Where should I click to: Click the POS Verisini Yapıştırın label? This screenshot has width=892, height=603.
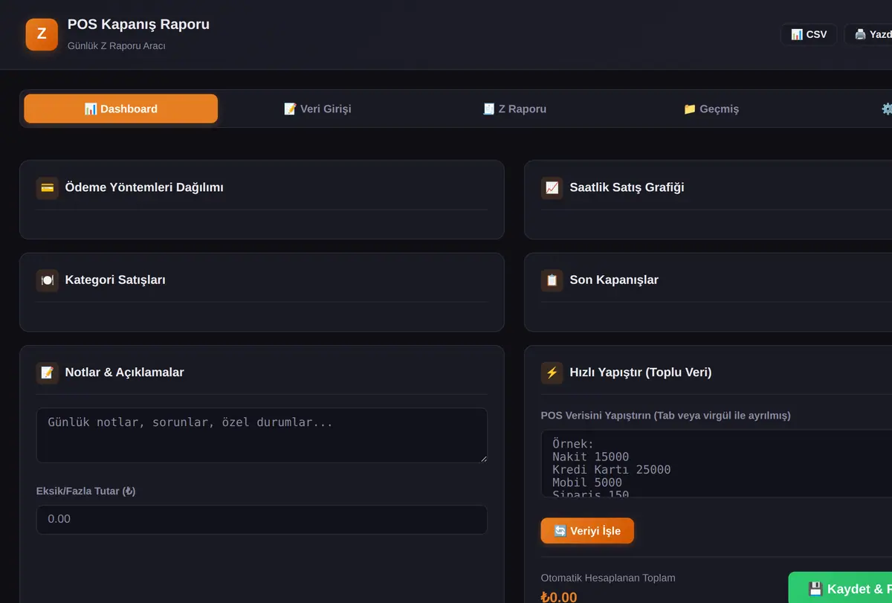[x=665, y=416]
